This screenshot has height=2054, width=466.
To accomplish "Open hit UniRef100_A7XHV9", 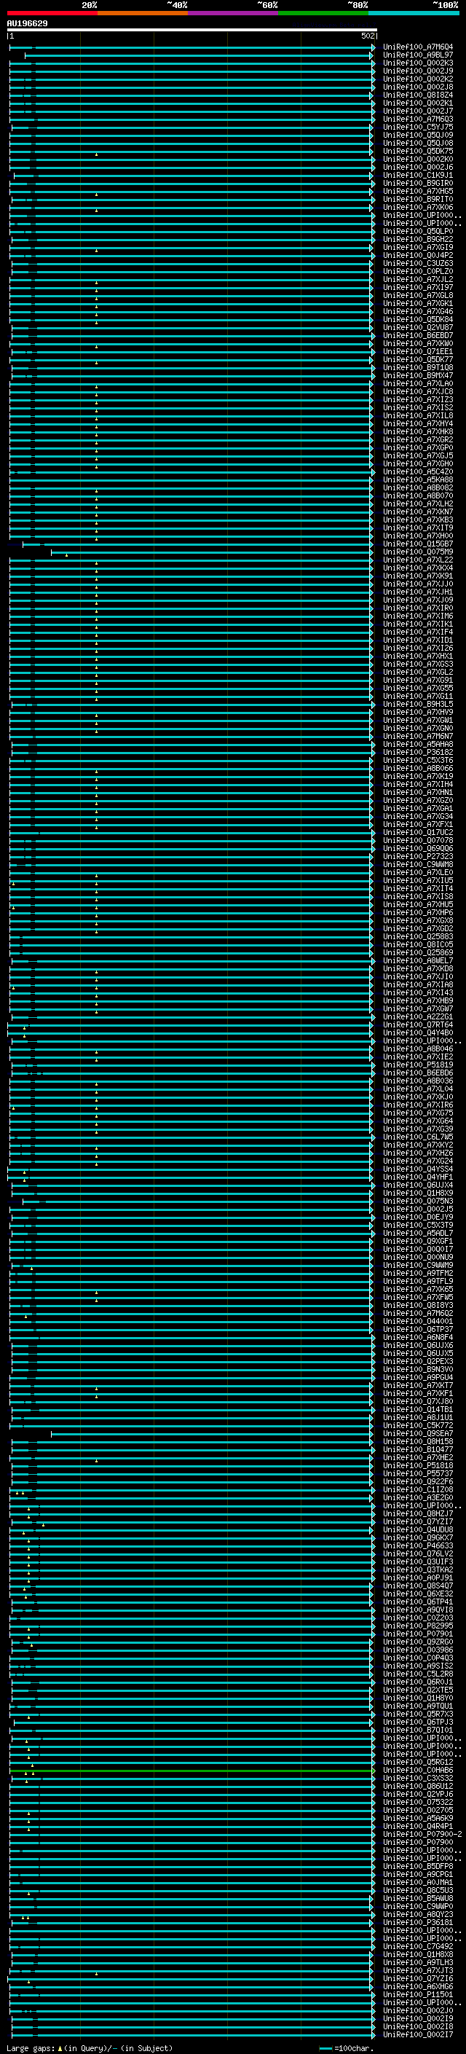I will coord(417,712).
